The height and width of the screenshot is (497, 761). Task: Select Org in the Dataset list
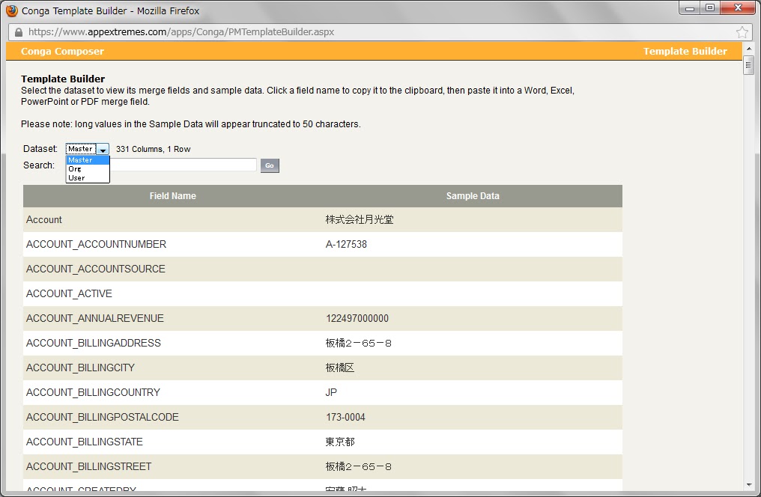pyautogui.click(x=88, y=168)
